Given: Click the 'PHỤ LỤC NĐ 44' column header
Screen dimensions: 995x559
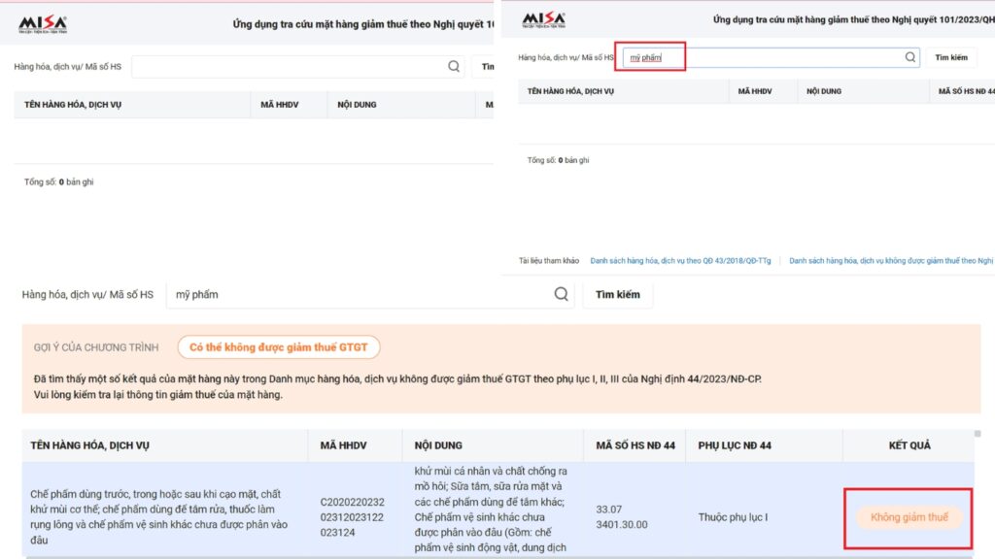Looking at the screenshot, I should pos(735,445).
